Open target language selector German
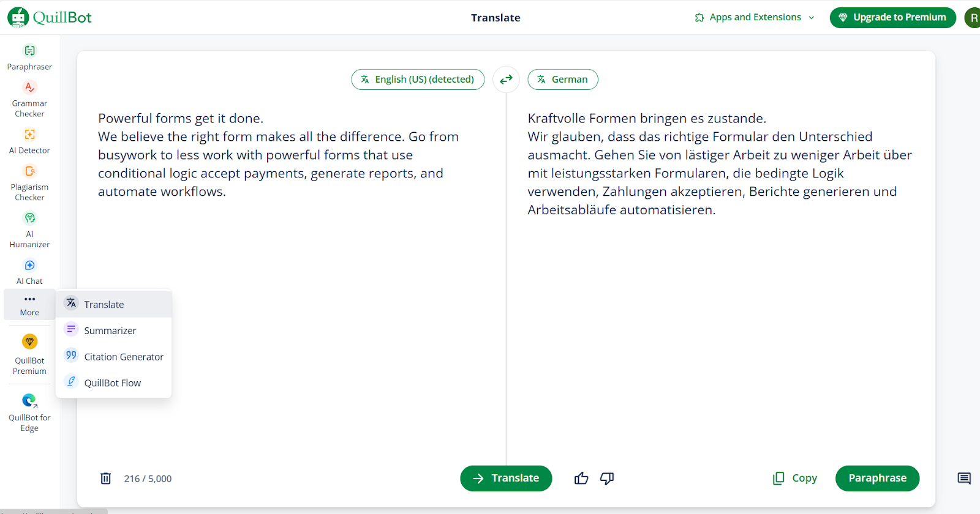 tap(563, 80)
